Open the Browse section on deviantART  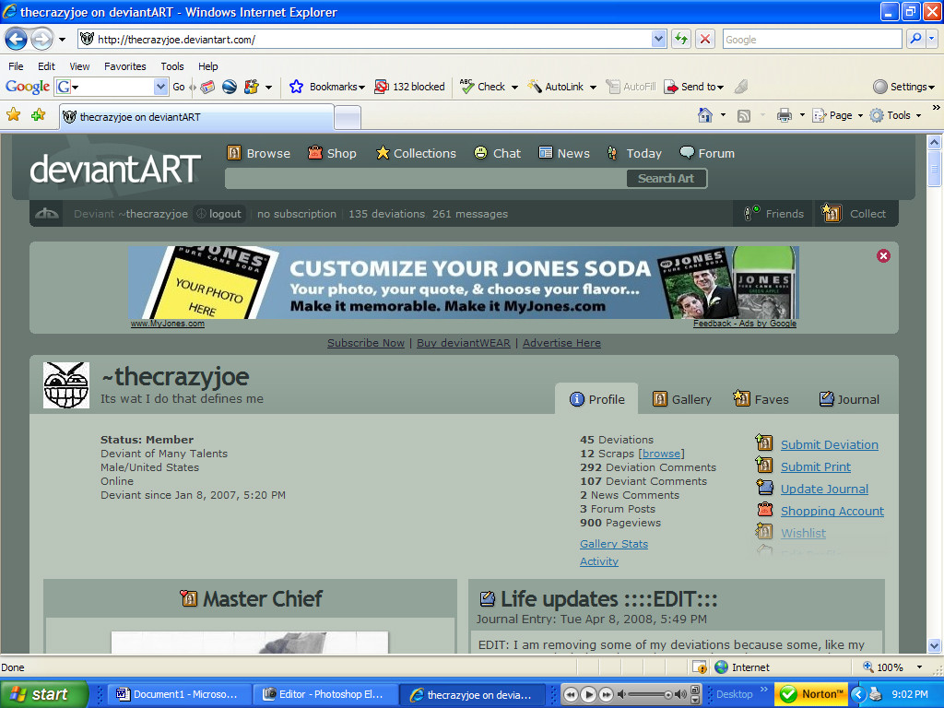pyautogui.click(x=259, y=153)
